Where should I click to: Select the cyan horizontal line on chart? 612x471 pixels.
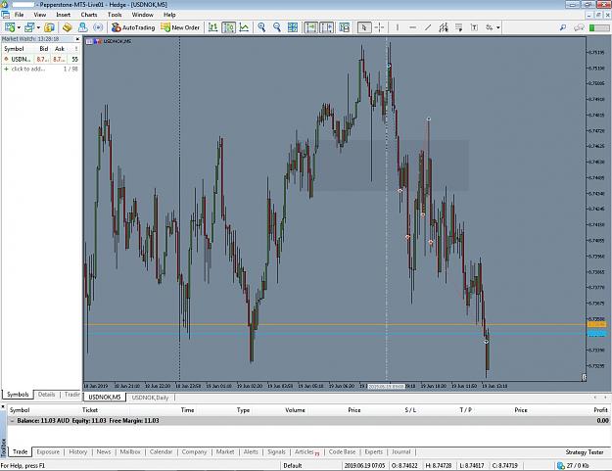point(335,334)
